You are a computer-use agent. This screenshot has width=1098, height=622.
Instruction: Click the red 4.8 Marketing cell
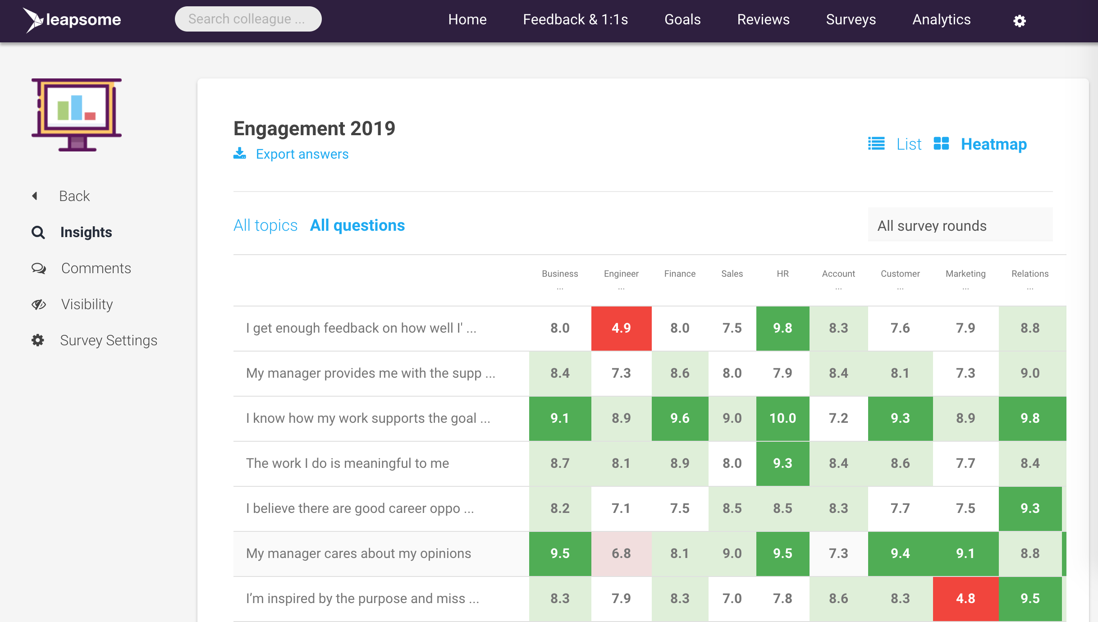965,599
